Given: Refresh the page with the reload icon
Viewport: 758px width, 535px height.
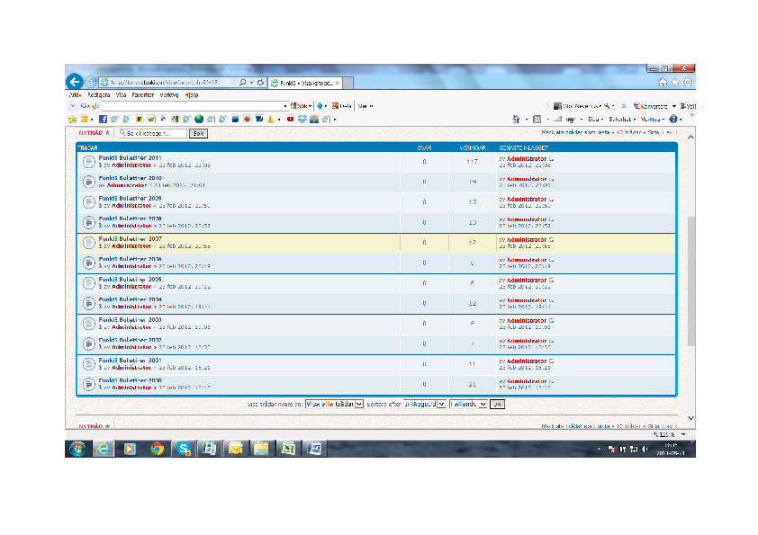Looking at the screenshot, I should [260, 83].
